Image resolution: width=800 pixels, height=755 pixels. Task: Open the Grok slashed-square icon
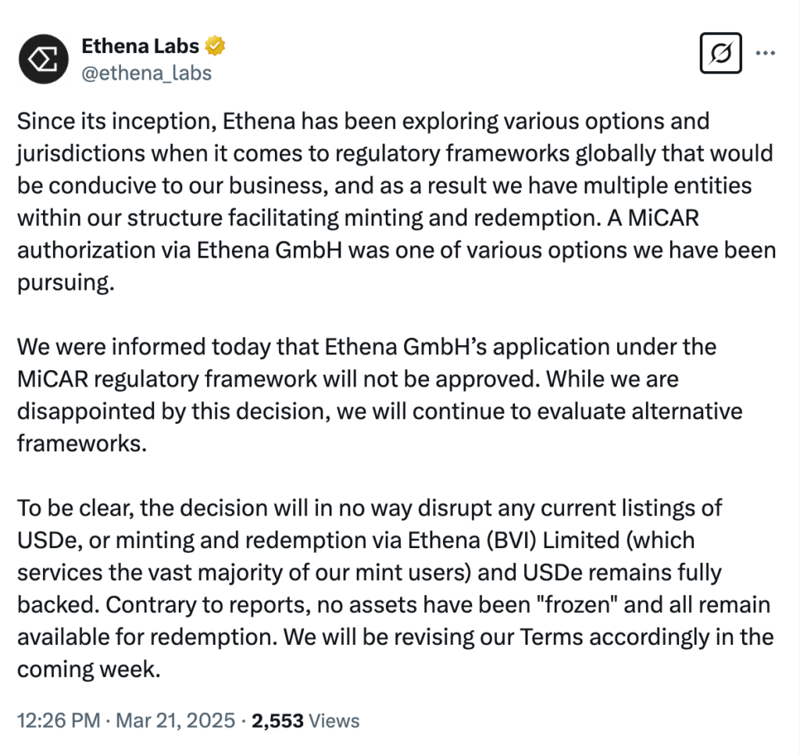[x=720, y=53]
